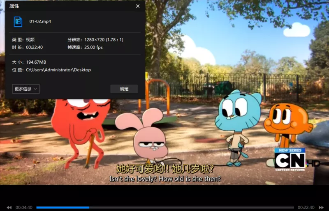329x211 pixels.
Task: Click the file path C:\Users\Administrator\Desktop
Action: pos(58,70)
